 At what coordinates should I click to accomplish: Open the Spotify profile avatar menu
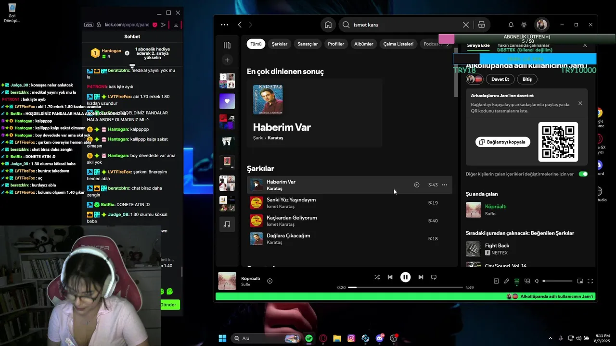pyautogui.click(x=542, y=25)
